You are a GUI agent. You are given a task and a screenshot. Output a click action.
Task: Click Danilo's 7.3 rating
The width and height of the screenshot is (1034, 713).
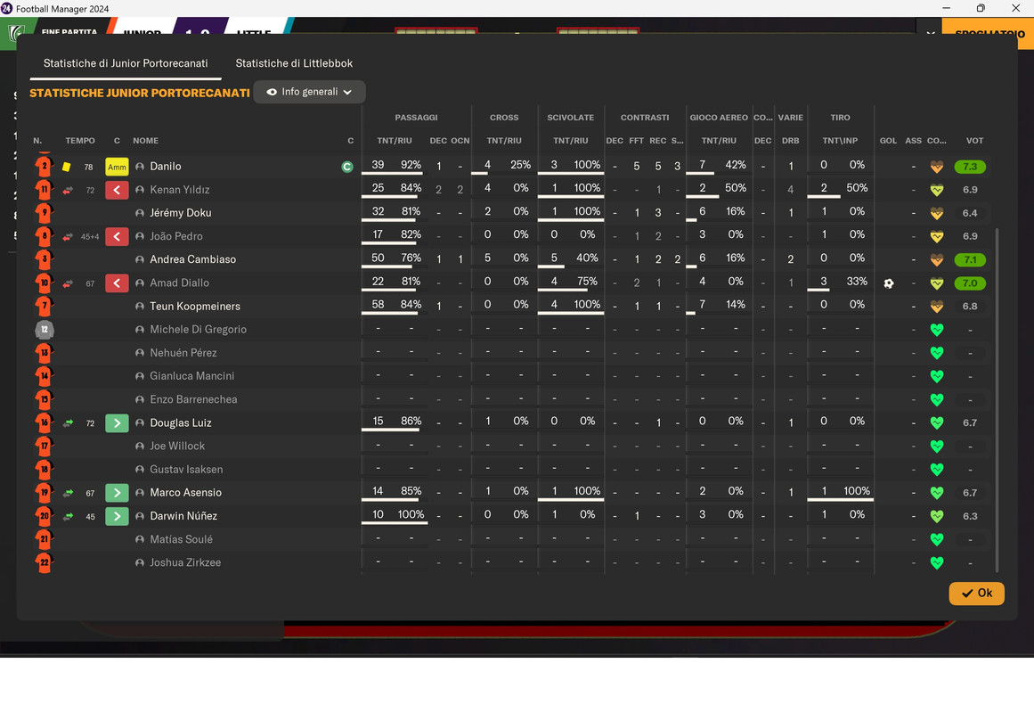(x=969, y=167)
